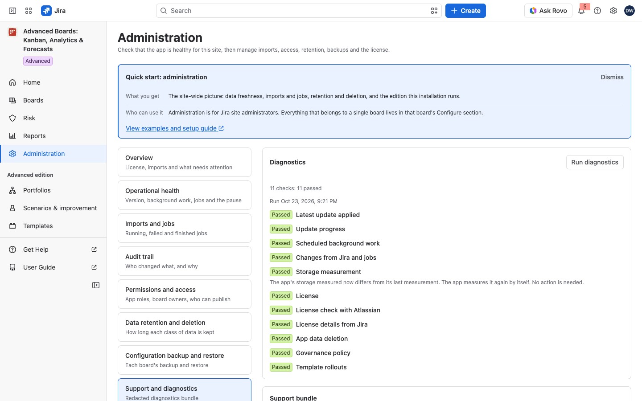Image resolution: width=642 pixels, height=401 pixels.
Task: Dismiss the quick start banner
Action: pyautogui.click(x=612, y=77)
